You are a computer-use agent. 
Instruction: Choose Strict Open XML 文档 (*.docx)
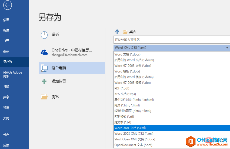[x=172, y=139]
